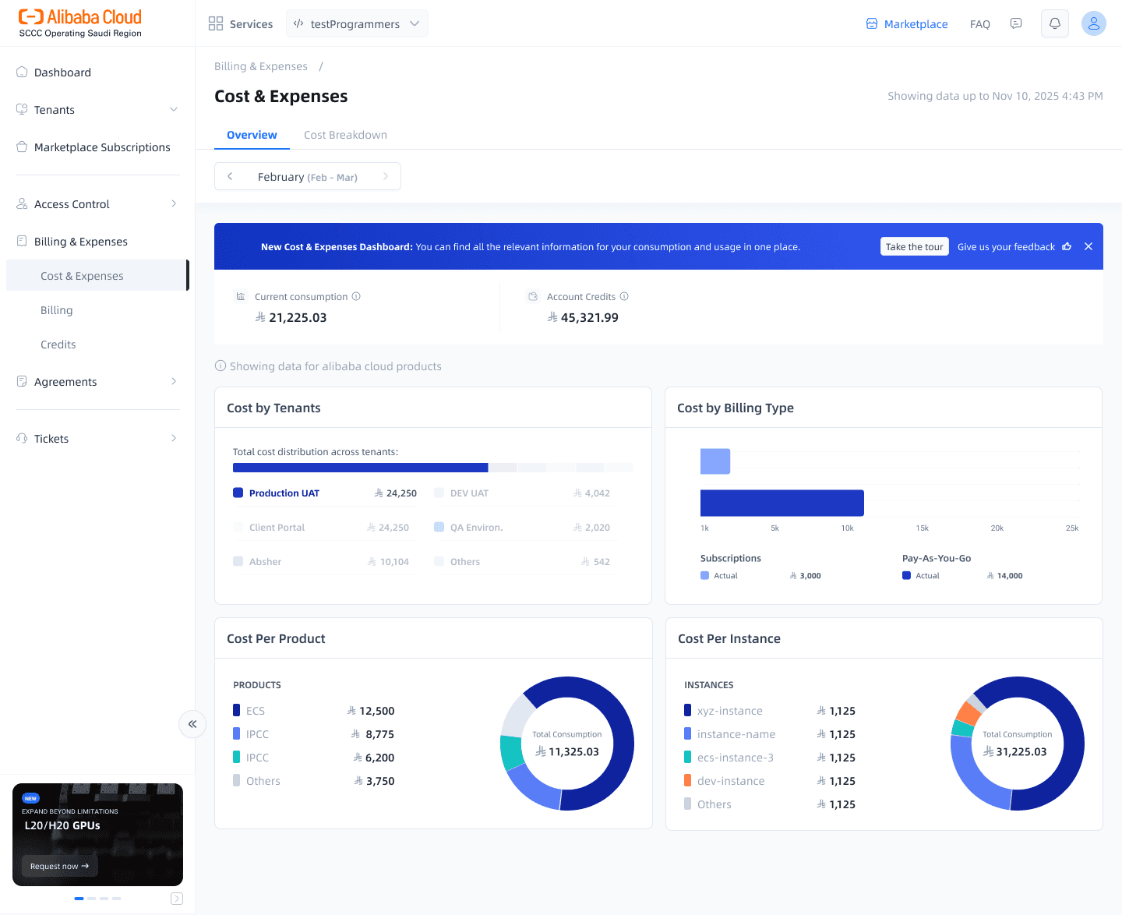Click Current consumption info icon

pyautogui.click(x=356, y=296)
